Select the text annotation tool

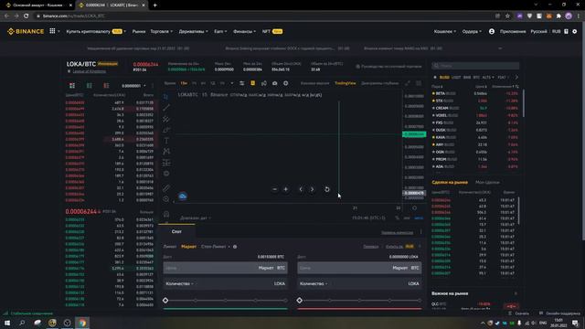point(166,141)
